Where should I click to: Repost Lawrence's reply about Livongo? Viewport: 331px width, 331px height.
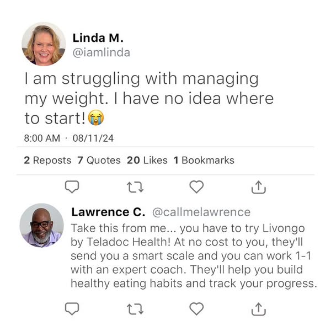click(134, 309)
